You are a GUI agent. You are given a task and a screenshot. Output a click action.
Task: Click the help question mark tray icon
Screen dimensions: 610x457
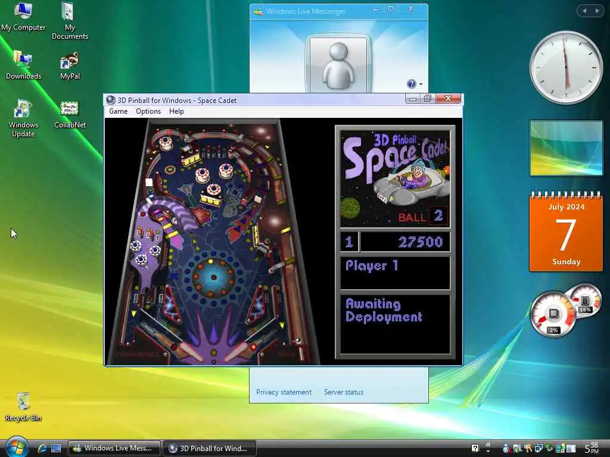pyautogui.click(x=475, y=448)
